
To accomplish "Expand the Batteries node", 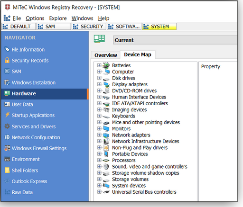I will [x=99, y=65].
